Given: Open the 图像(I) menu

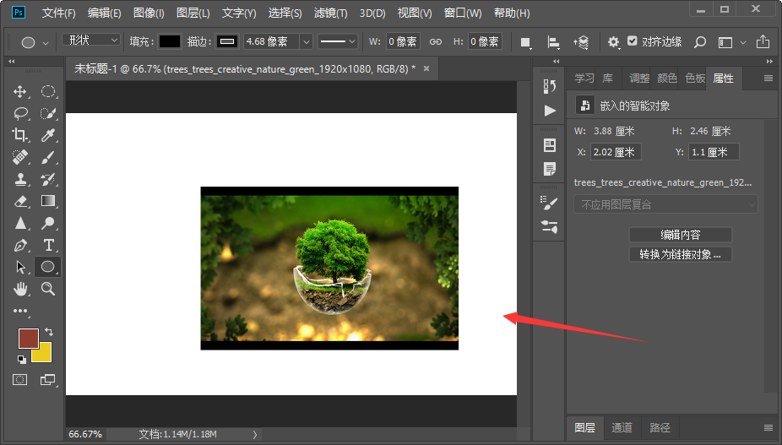Looking at the screenshot, I should point(149,13).
